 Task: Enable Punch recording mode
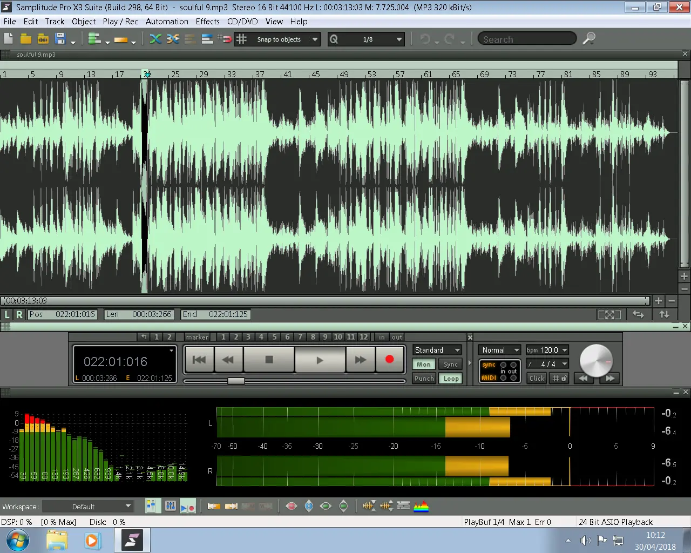coord(424,379)
